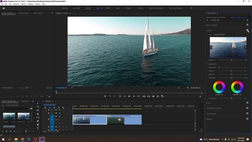The height and width of the screenshot is (142, 252).
Task: Open Program monitor zoom level dropdown
Action: click(x=74, y=88)
